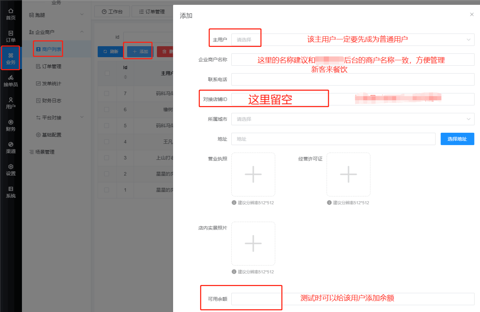Toggle the select-all checkbox in table header
The image size is (480, 312).
tap(107, 73)
